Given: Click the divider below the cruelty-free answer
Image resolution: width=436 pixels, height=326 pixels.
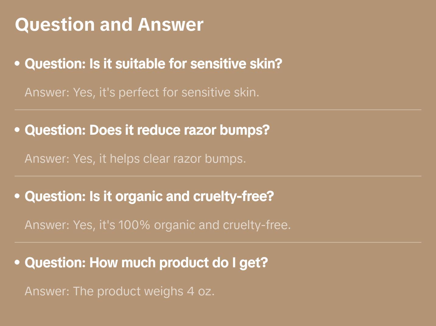Looking at the screenshot, I should tap(218, 242).
